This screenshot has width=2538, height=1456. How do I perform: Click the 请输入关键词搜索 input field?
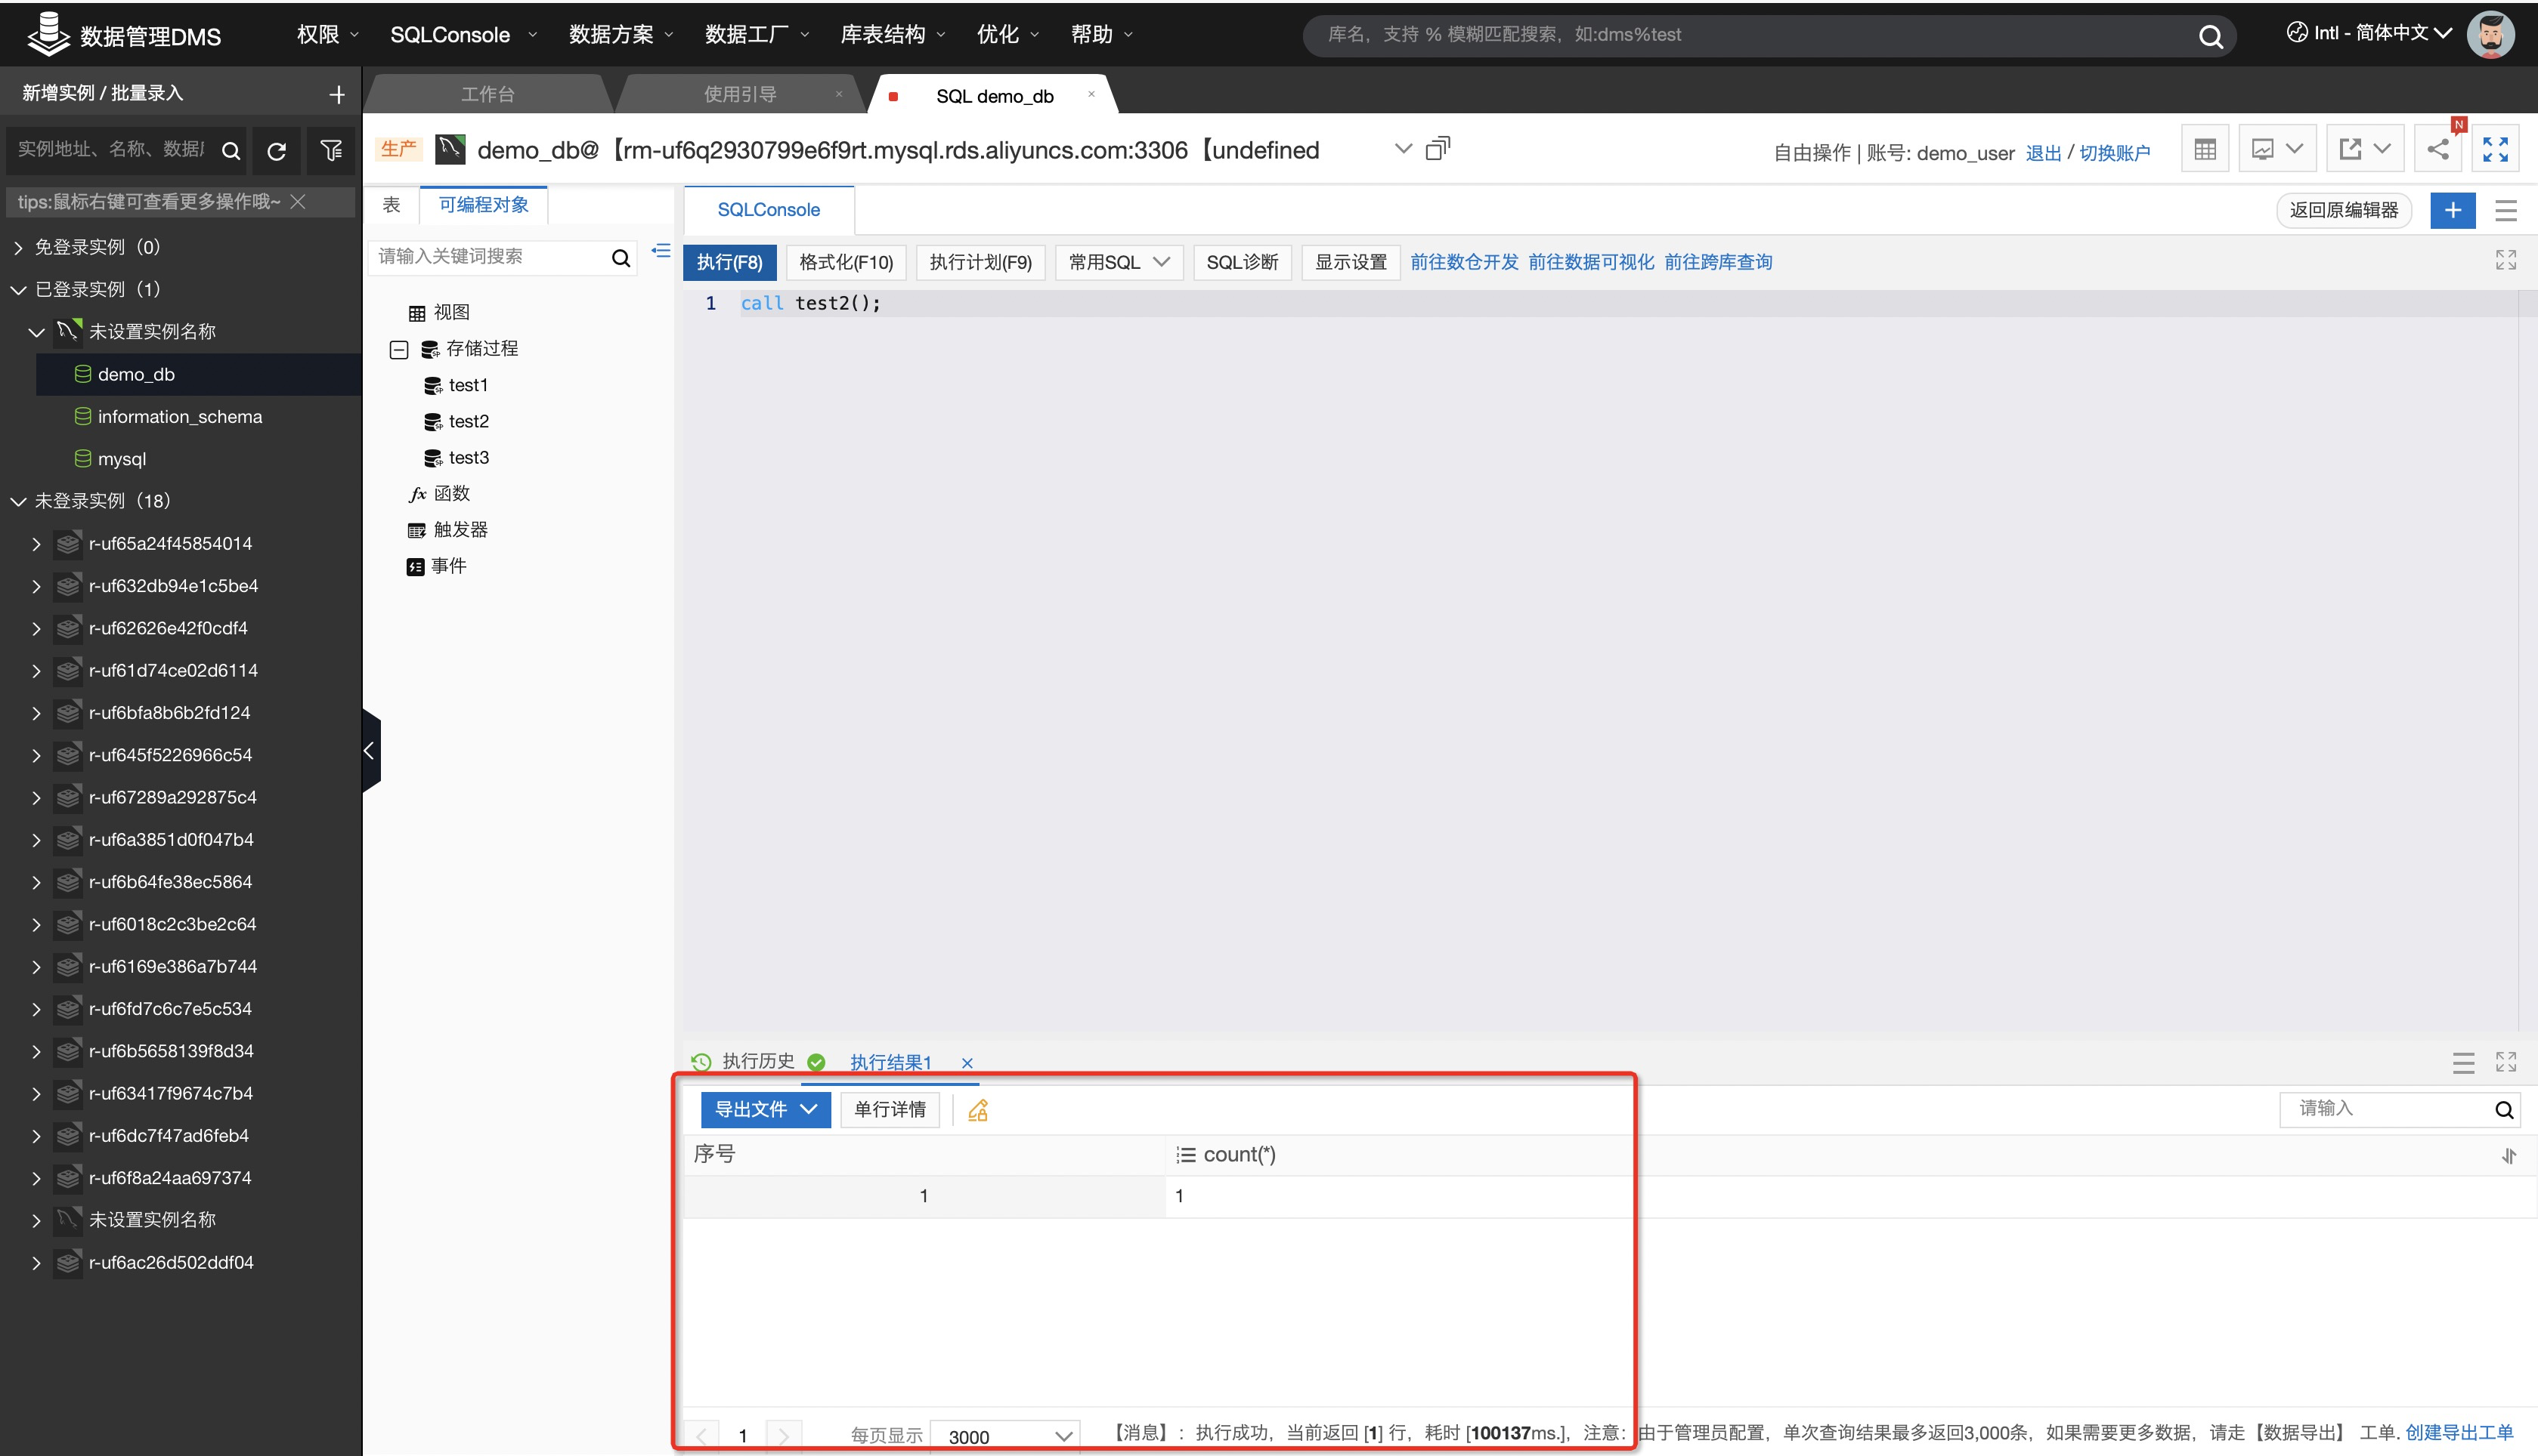[x=488, y=257]
